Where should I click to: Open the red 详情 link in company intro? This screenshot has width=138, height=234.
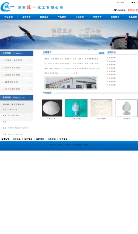coord(76,73)
